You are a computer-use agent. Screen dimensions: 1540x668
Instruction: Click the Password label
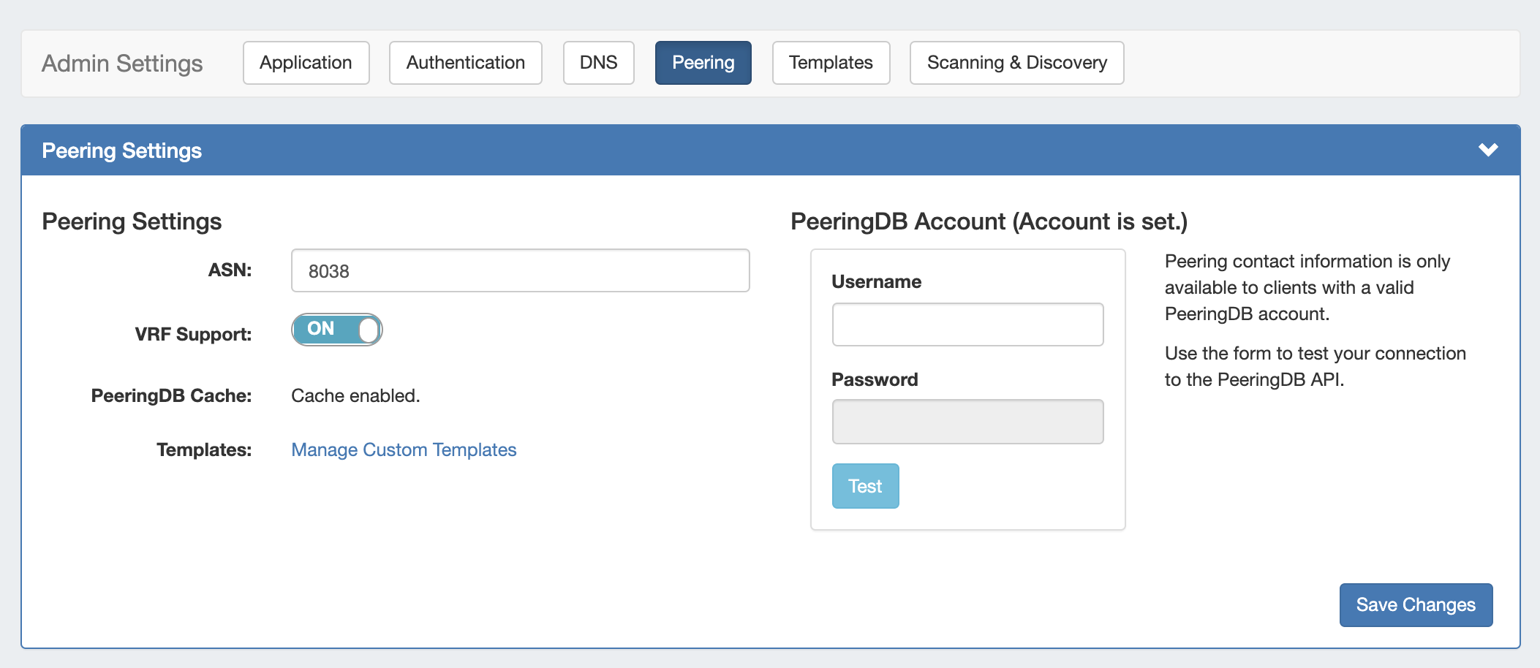coord(875,380)
